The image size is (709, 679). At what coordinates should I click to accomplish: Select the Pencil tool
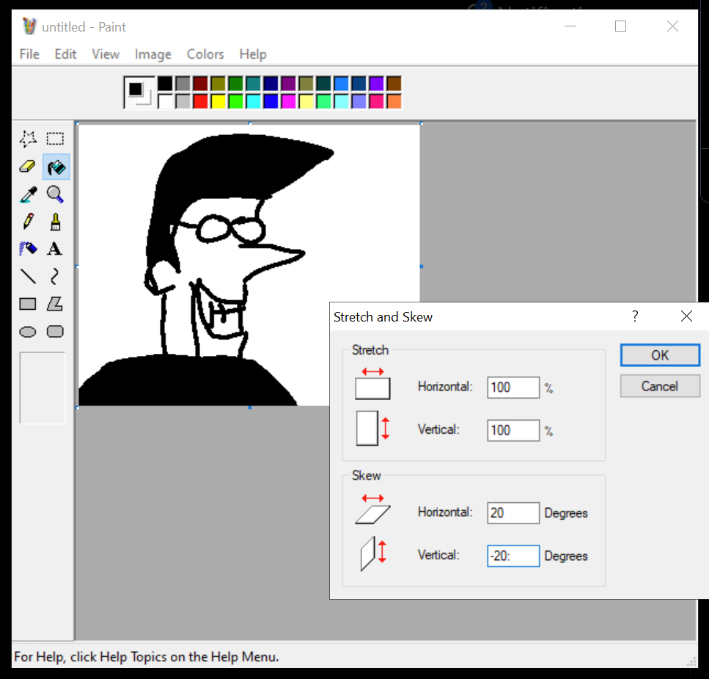click(28, 221)
